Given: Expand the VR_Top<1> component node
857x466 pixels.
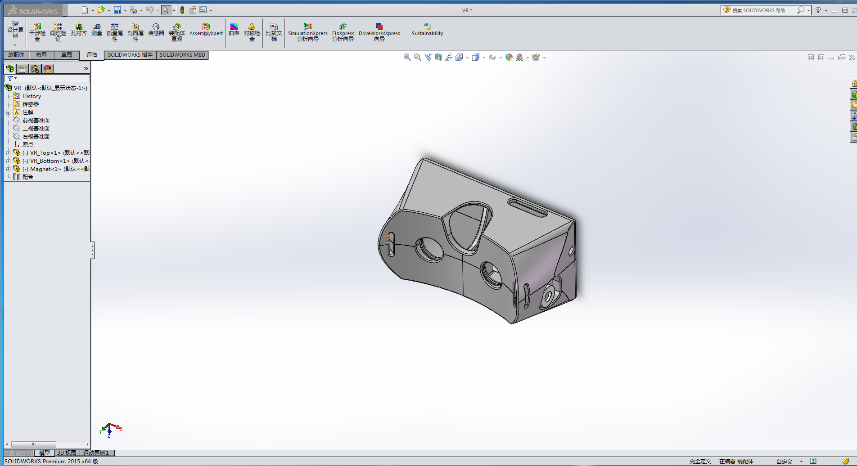Looking at the screenshot, I should pos(8,153).
